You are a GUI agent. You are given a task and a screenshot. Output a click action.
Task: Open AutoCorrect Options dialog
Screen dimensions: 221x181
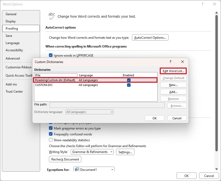pos(150,37)
